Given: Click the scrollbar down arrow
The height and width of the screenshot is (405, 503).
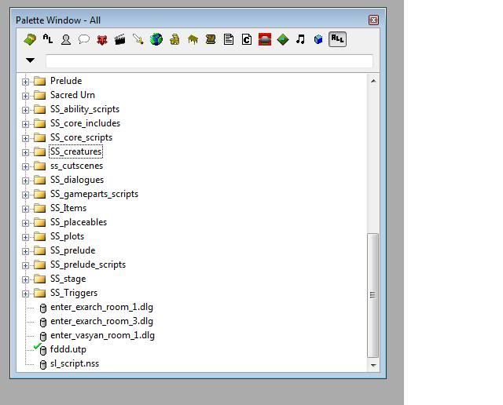Looking at the screenshot, I should tap(373, 364).
